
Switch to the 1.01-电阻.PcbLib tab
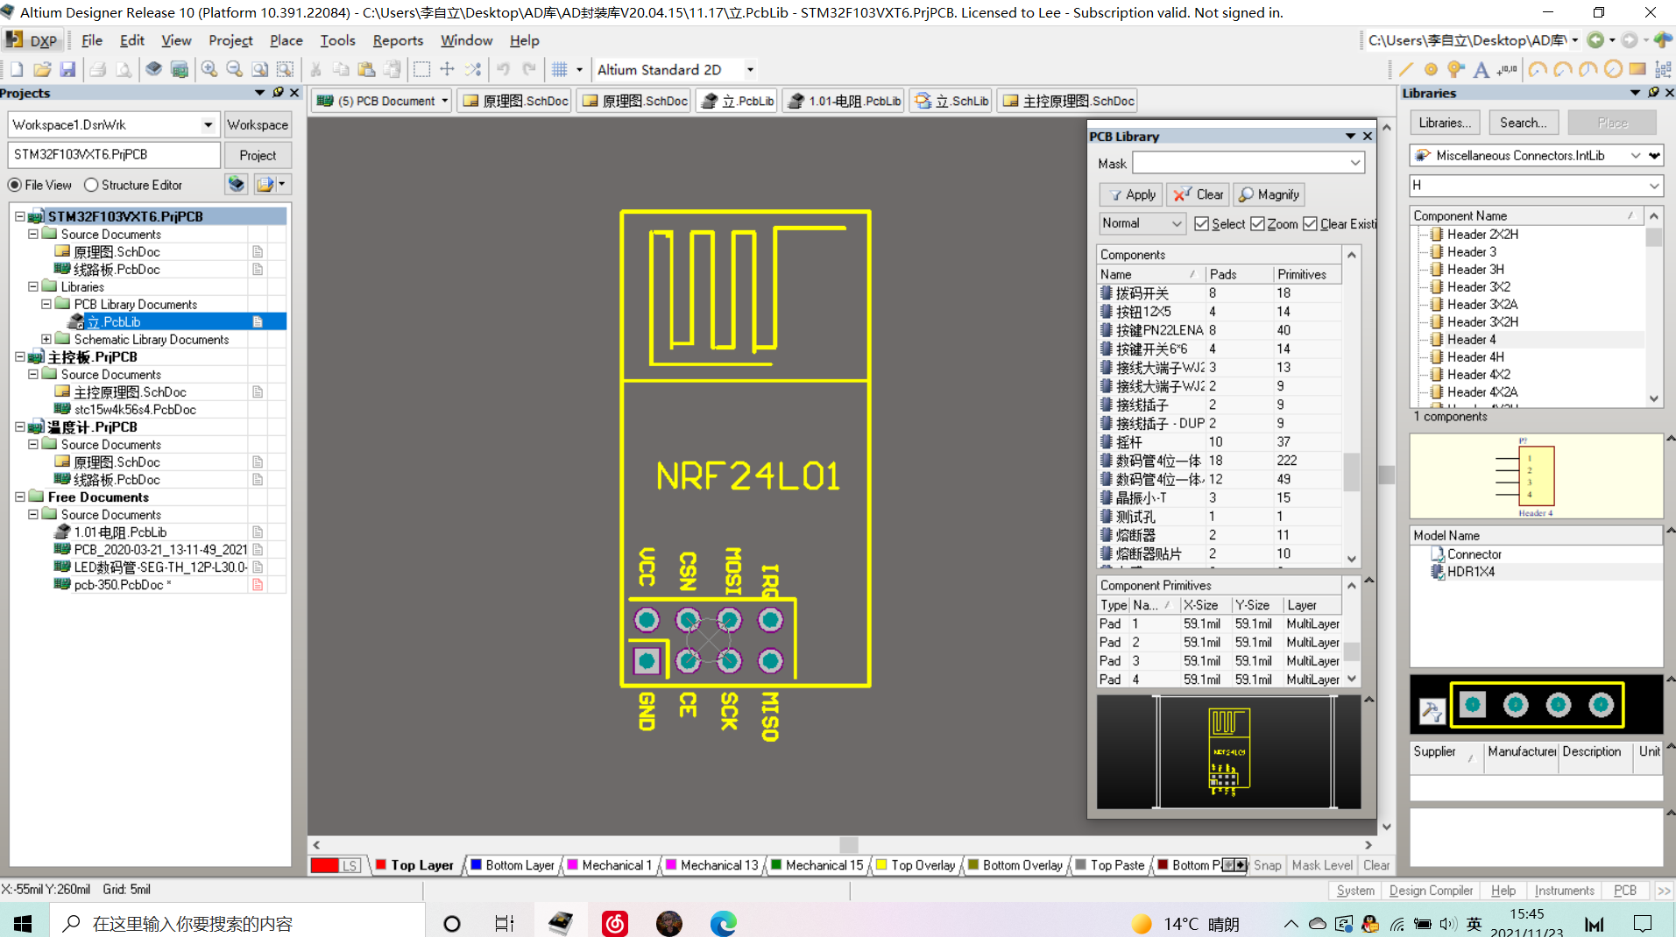tap(845, 101)
